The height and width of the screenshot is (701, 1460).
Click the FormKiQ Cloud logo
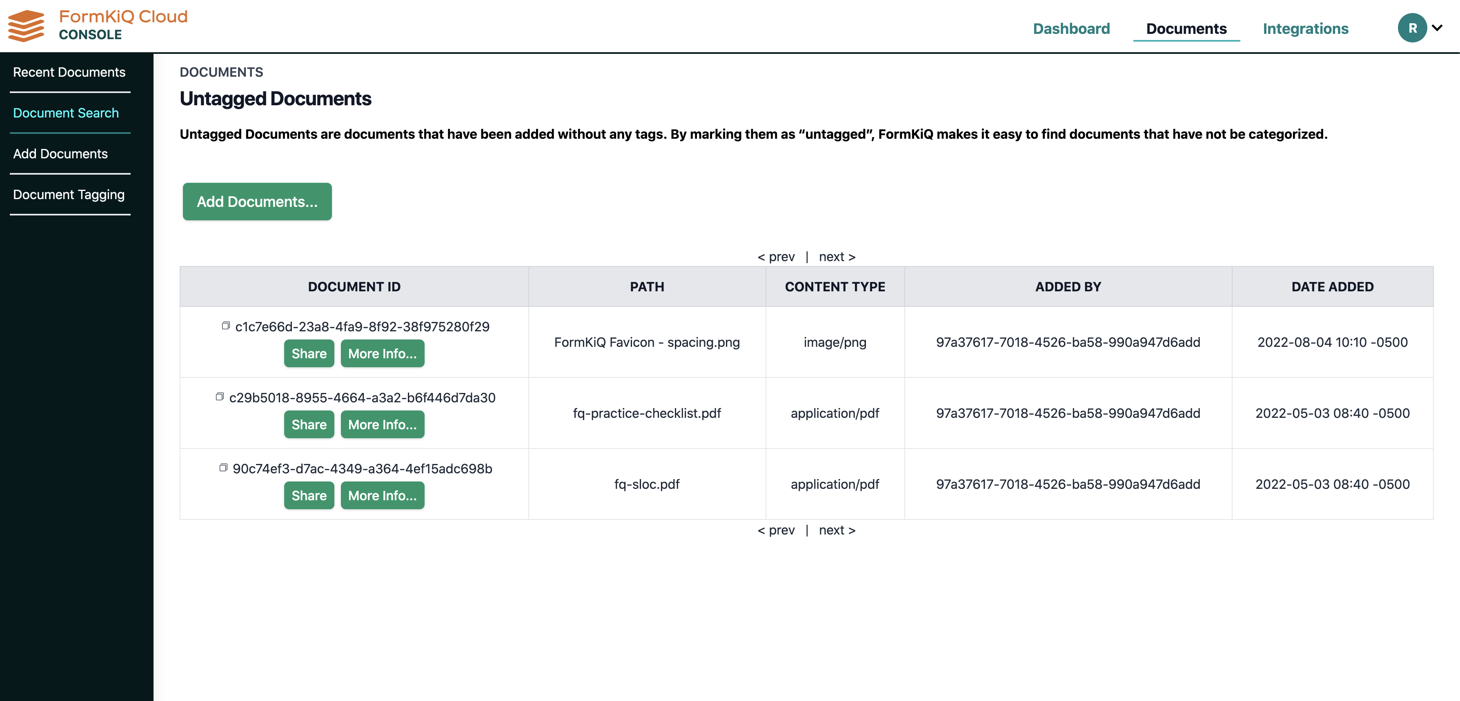coord(96,24)
